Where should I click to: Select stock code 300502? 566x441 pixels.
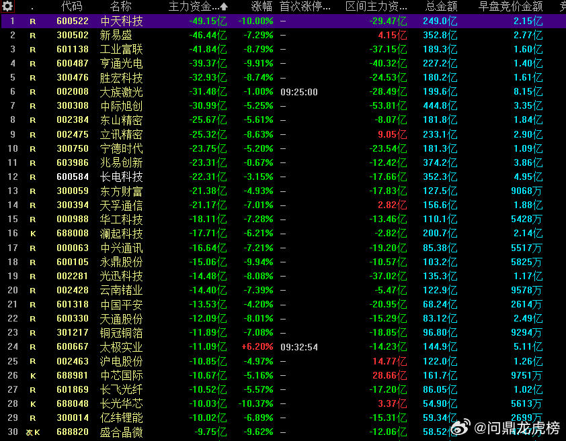point(73,36)
